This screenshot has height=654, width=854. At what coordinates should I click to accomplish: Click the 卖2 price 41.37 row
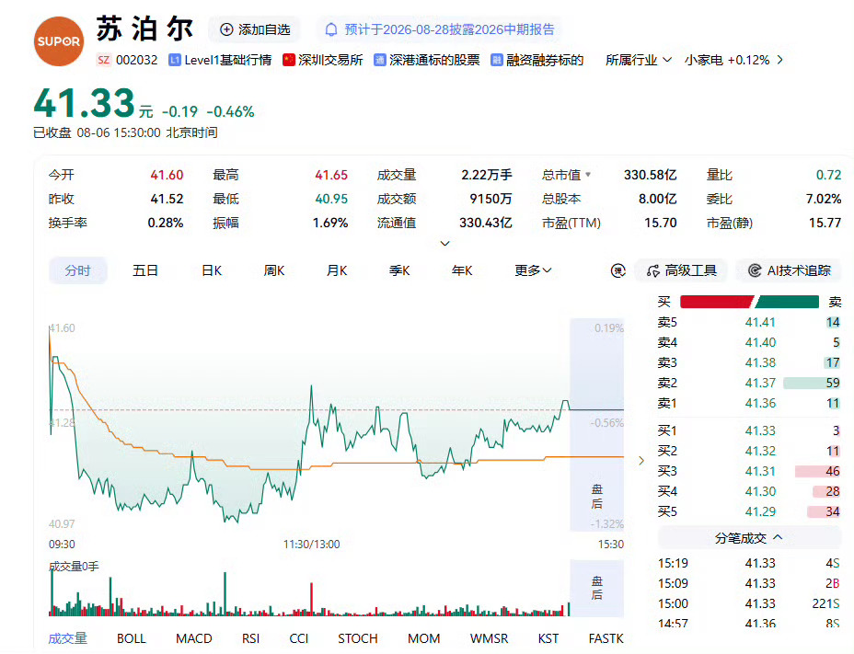tap(749, 384)
